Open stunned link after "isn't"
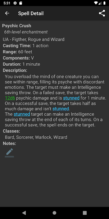Image resolution: width=109 pixels, height=219 pixels. coord(60,109)
